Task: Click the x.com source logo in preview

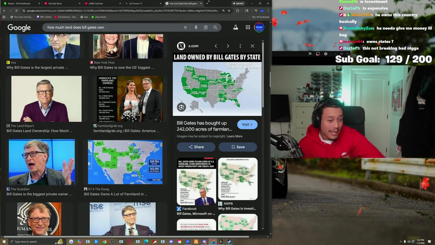Action: pyautogui.click(x=181, y=46)
